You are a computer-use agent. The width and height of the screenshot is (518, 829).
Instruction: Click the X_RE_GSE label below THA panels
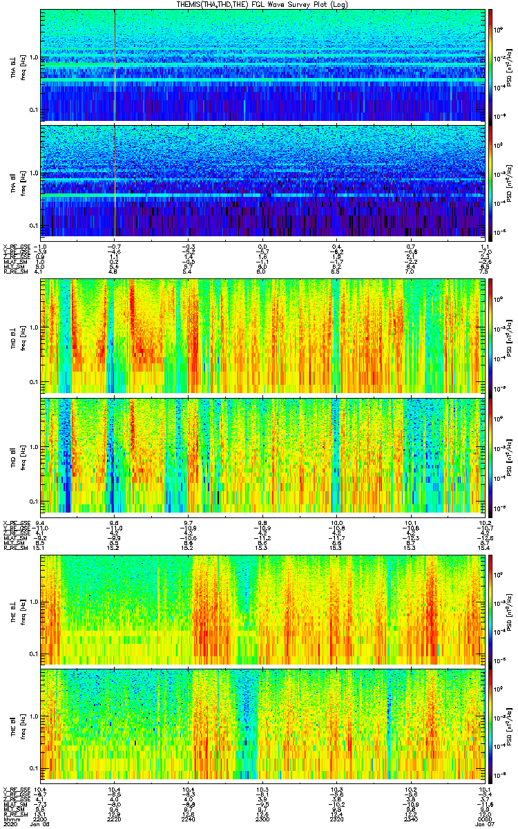coord(14,246)
